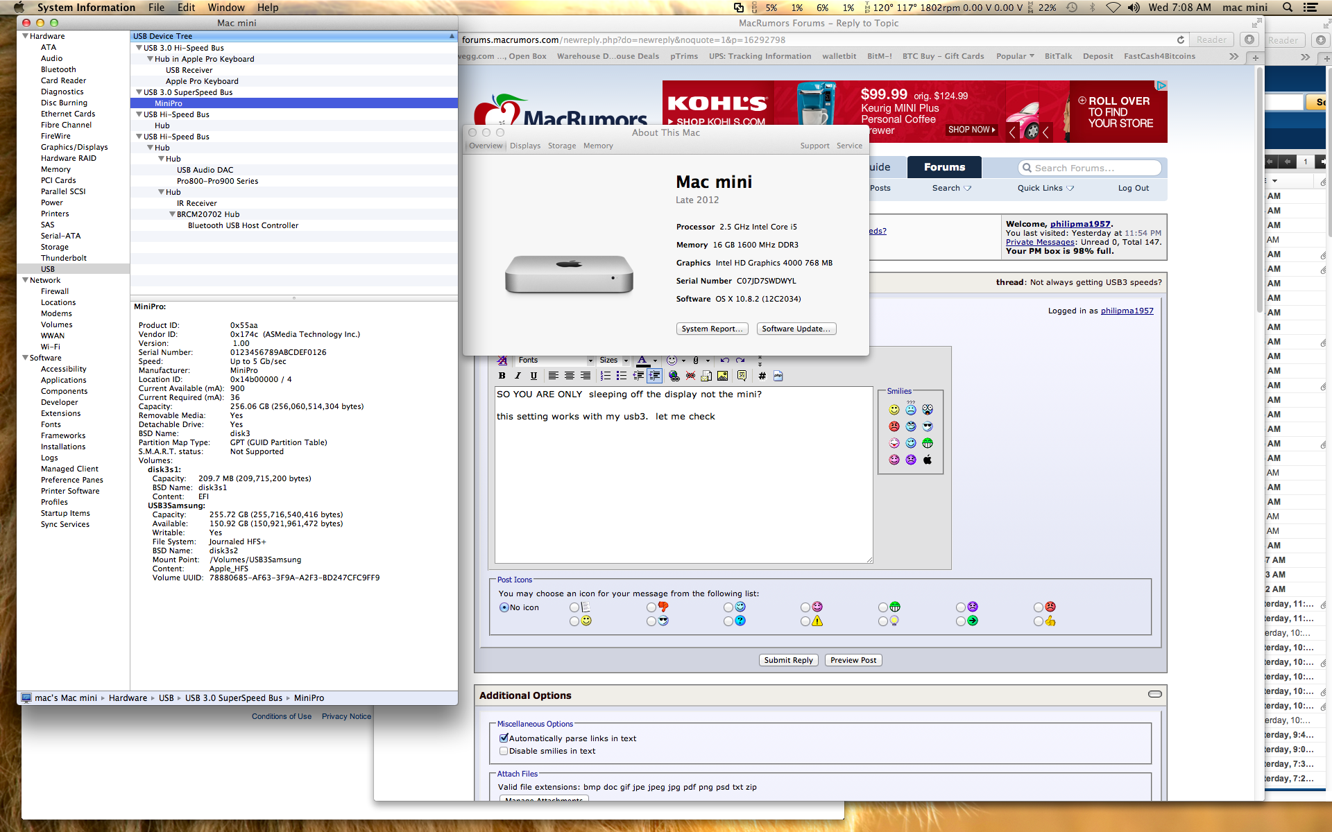Open the Forums tab on MacRumors
The image size is (1332, 832).
pos(944,167)
